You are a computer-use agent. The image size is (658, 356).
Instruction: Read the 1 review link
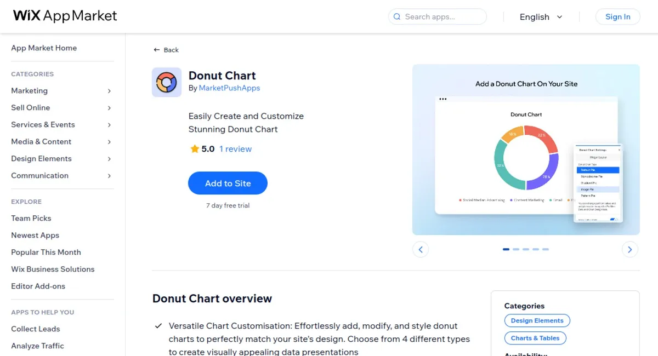(x=236, y=148)
